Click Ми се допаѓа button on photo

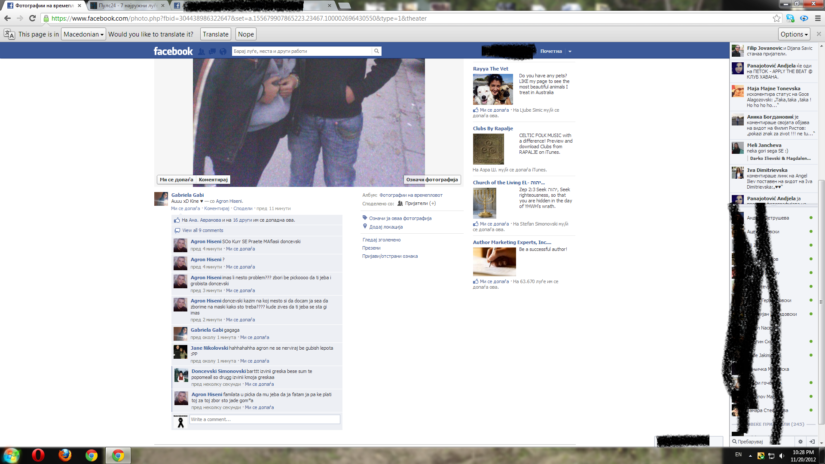(176, 180)
